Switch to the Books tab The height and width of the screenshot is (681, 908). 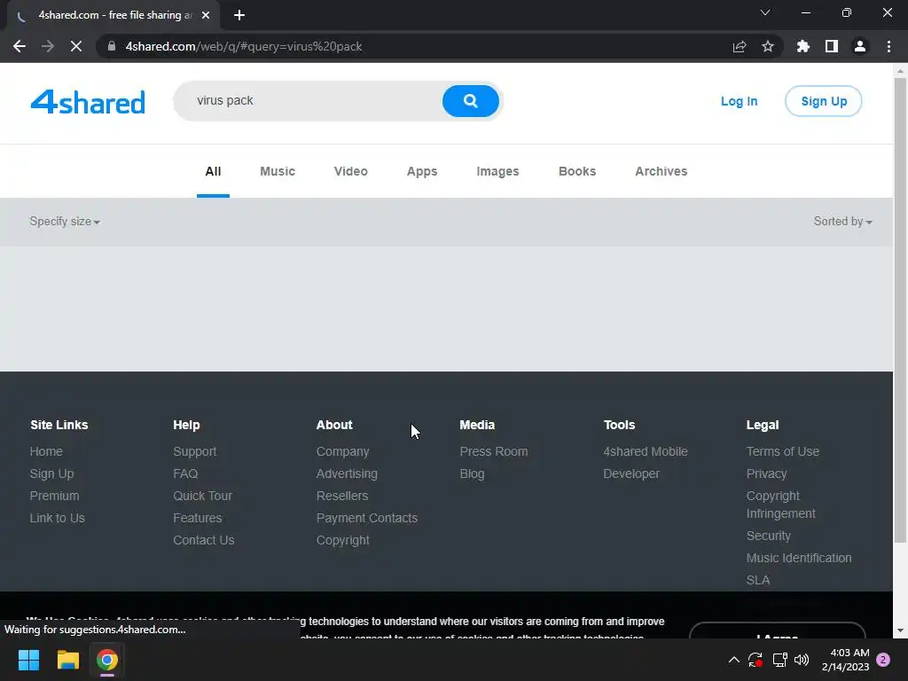click(576, 171)
